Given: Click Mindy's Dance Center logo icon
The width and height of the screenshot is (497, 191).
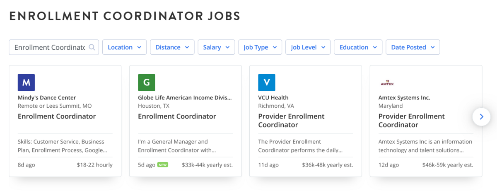Looking at the screenshot, I should point(26,82).
